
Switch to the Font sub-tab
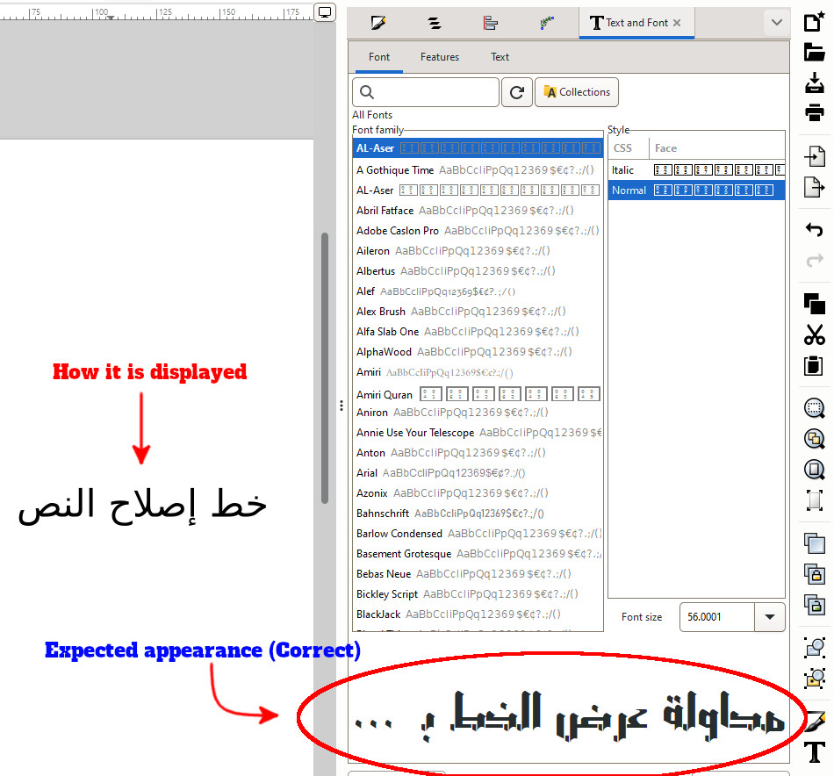[x=379, y=57]
